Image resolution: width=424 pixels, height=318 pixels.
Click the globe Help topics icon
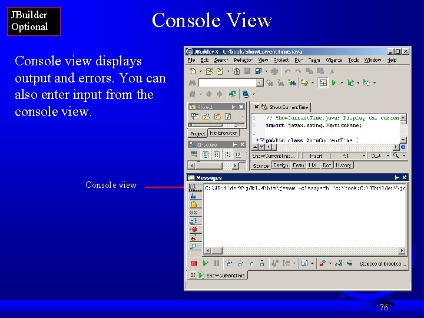click(232, 94)
